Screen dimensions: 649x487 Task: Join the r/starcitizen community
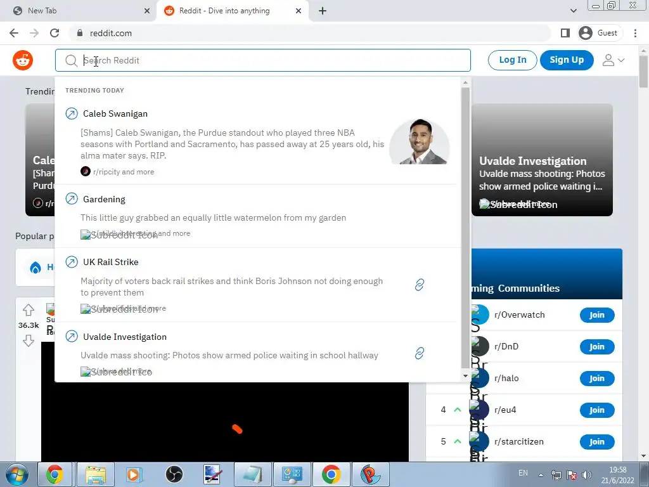coord(597,442)
